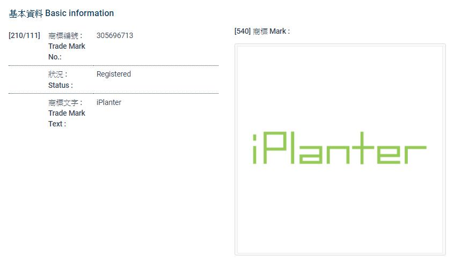Click the "Trade Mark Text :" label
Viewport: 454px width, 263px height.
(66, 118)
